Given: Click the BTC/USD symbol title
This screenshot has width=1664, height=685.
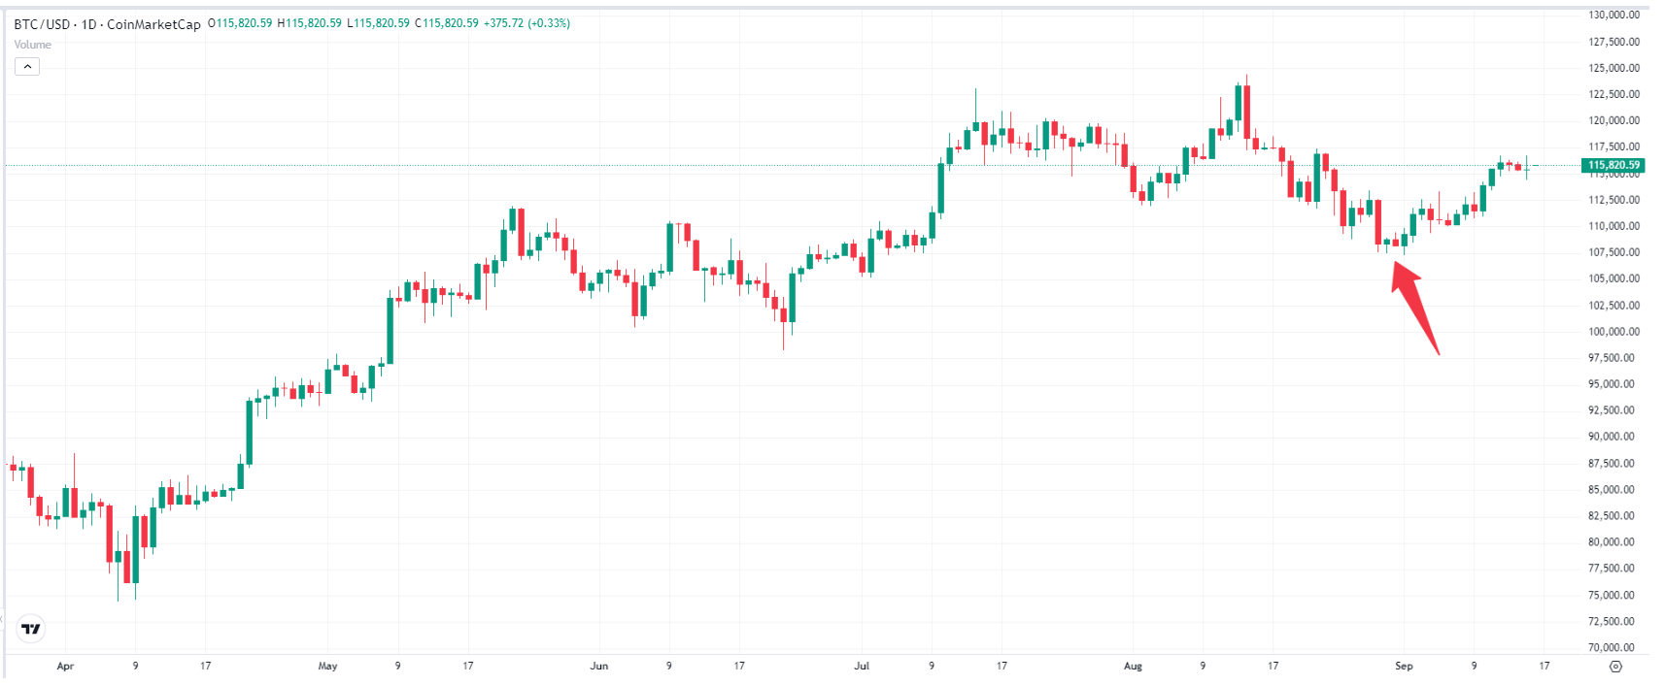Looking at the screenshot, I should tap(42, 23).
